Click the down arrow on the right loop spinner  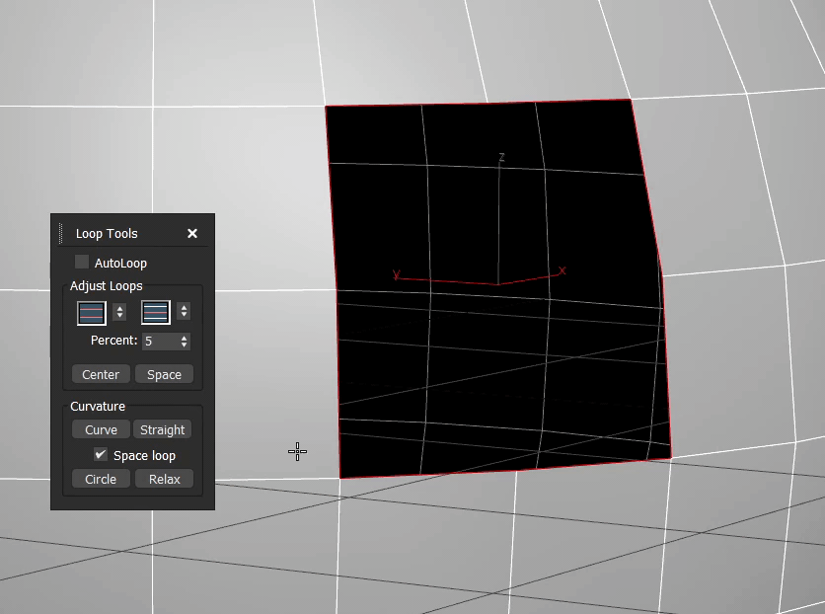point(184,317)
